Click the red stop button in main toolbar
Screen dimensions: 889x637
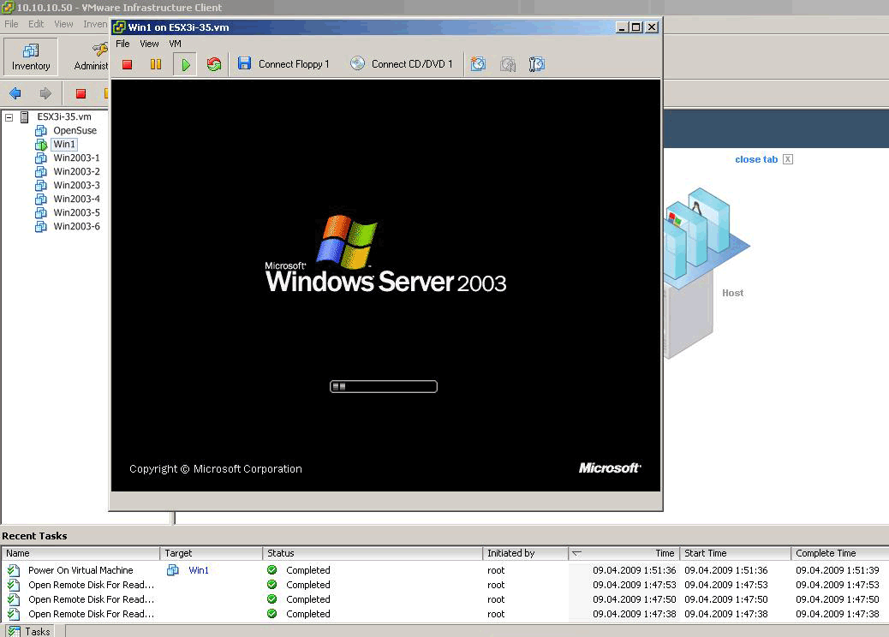[81, 93]
